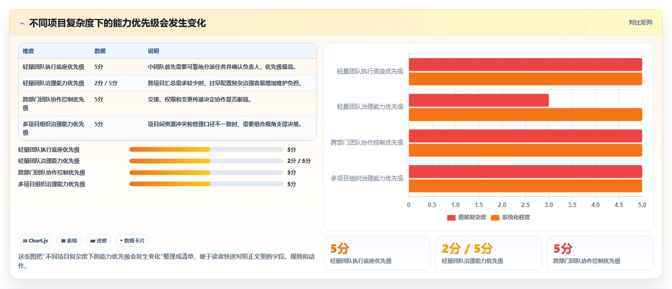672x289 pixels.
Task: Click the red legend swatch for 原始复杂度
Action: (x=451, y=217)
